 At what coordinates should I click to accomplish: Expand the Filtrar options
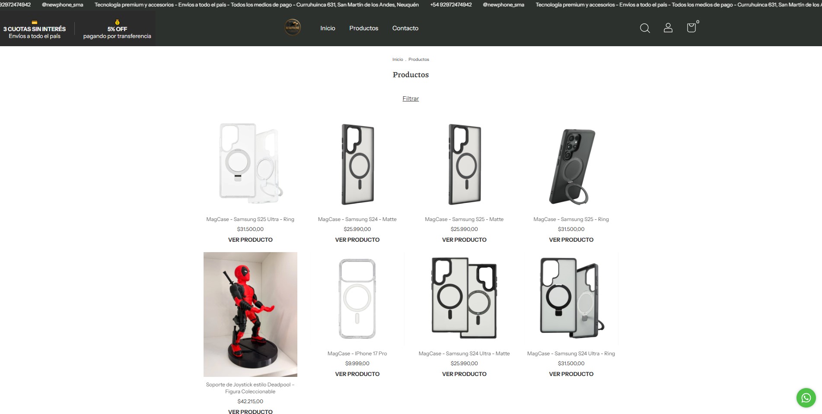(411, 98)
